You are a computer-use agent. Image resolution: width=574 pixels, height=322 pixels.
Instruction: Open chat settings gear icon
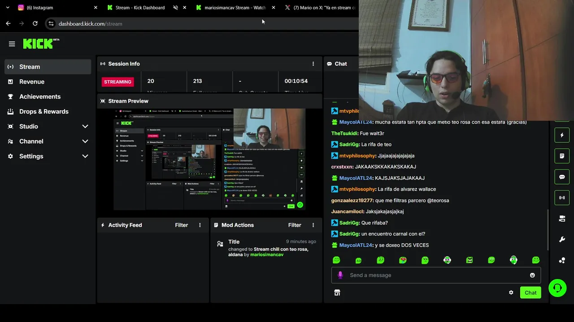tap(511, 292)
